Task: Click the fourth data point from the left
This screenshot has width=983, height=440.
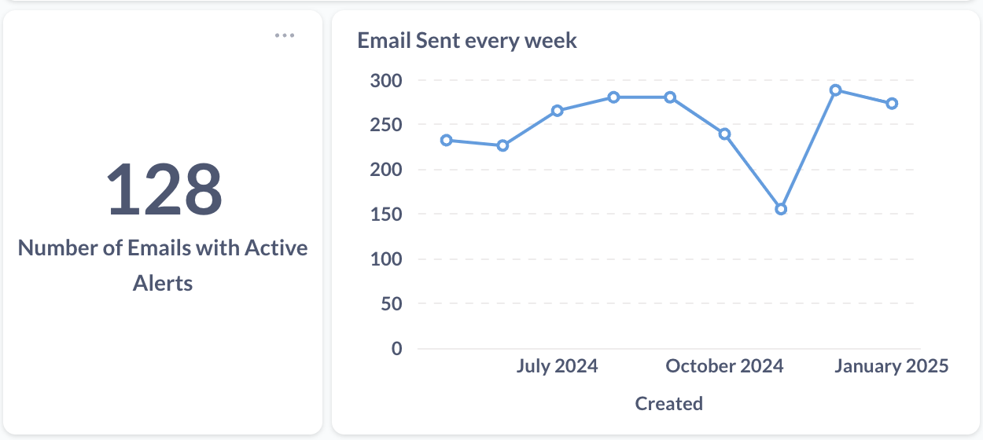Action: point(613,97)
